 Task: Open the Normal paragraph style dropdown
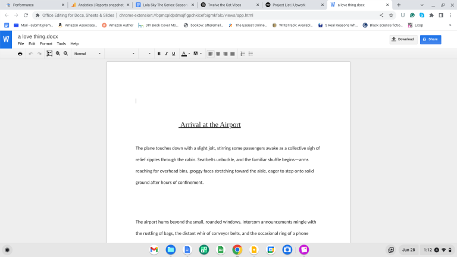[87, 54]
